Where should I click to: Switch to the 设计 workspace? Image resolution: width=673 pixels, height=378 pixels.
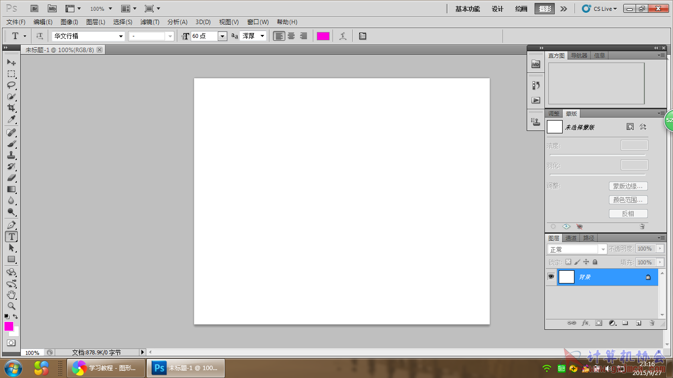tap(498, 9)
